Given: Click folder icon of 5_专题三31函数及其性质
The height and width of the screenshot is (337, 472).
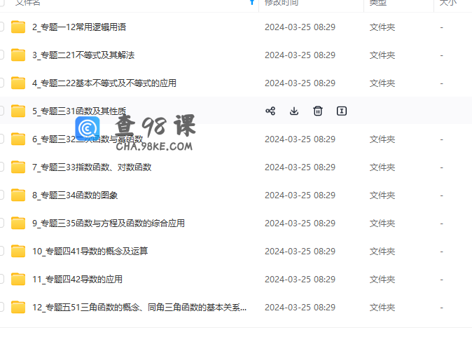Looking at the screenshot, I should 18,111.
